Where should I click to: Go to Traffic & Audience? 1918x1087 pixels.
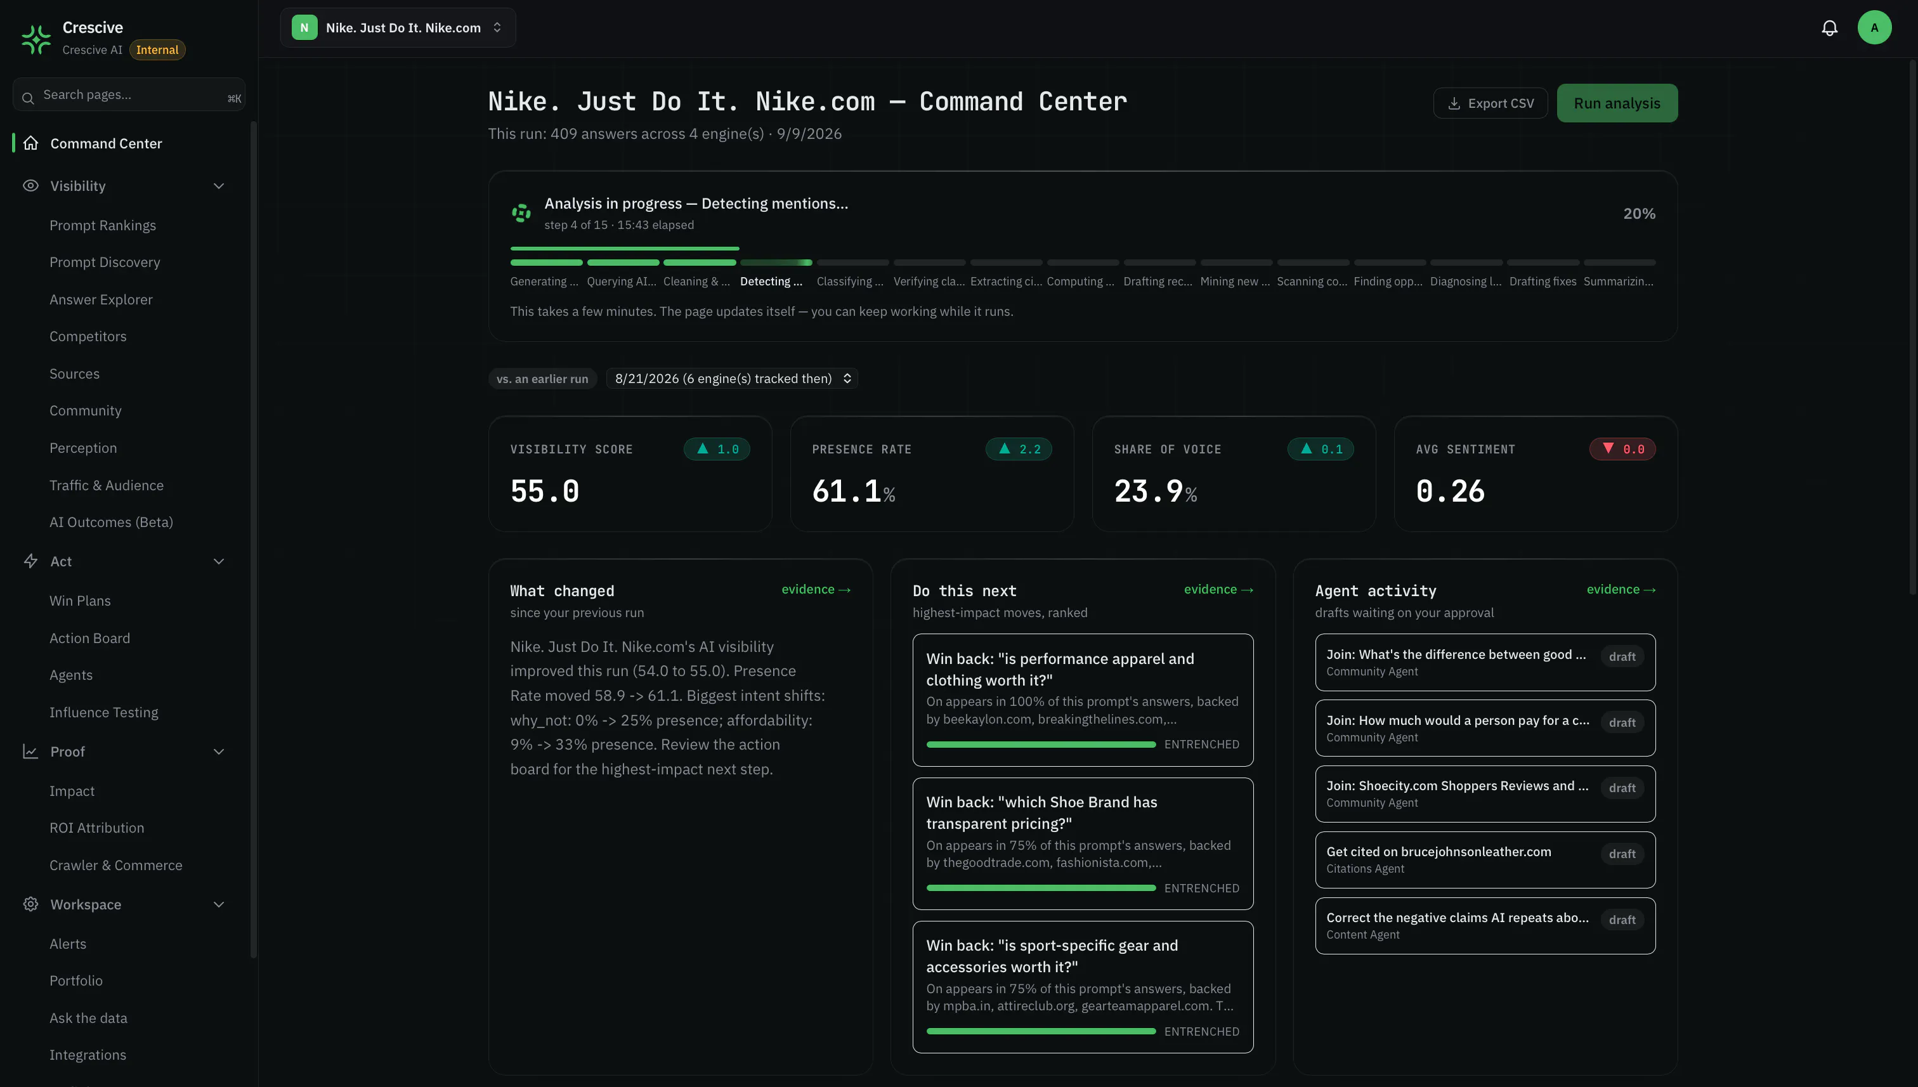click(106, 485)
